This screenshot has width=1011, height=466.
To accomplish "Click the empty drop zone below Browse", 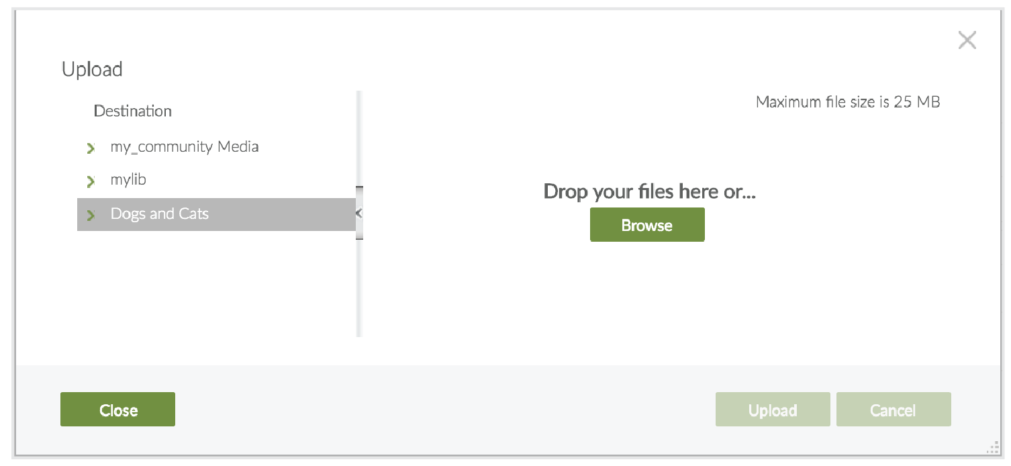I will pos(648,295).
